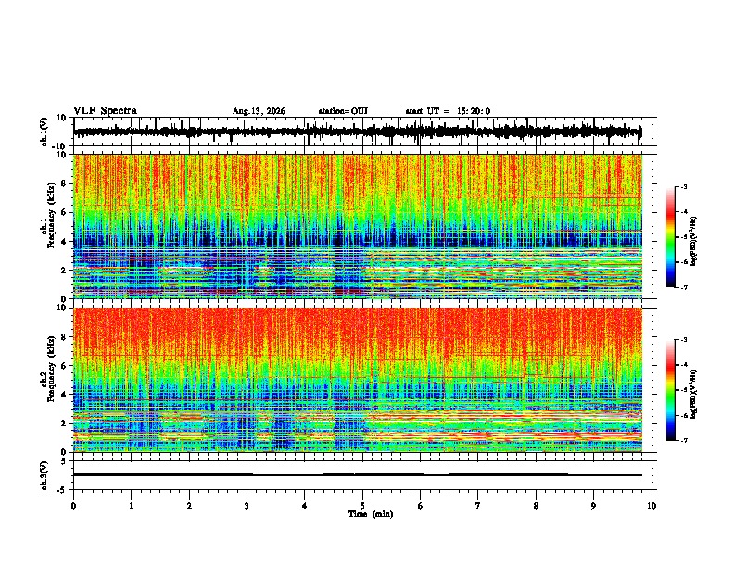Image resolution: width=734 pixels, height=567 pixels.
Task: Click the "-7" tick of the ch.1 colorbar
Action: pyautogui.click(x=683, y=287)
